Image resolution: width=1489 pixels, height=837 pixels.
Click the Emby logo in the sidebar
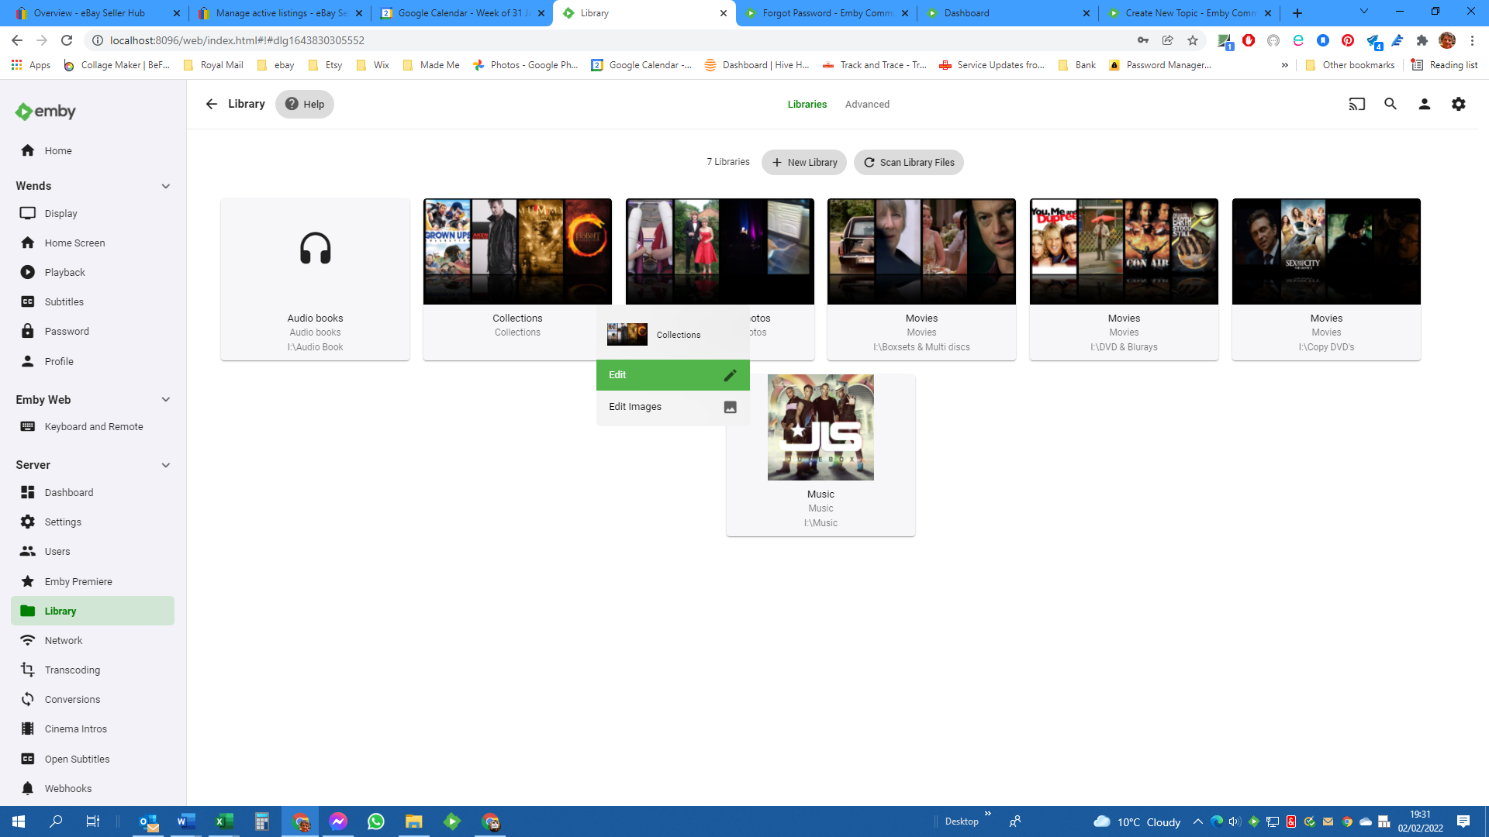click(44, 111)
